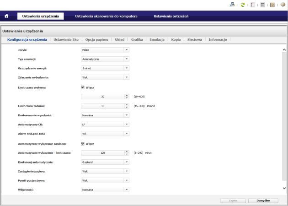Click Limit czasu zadania field showing 15
288x206 pixels.
pyautogui.click(x=103, y=106)
